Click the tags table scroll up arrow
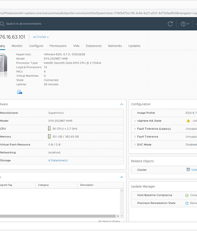197x231 pixels. click(x=122, y=191)
